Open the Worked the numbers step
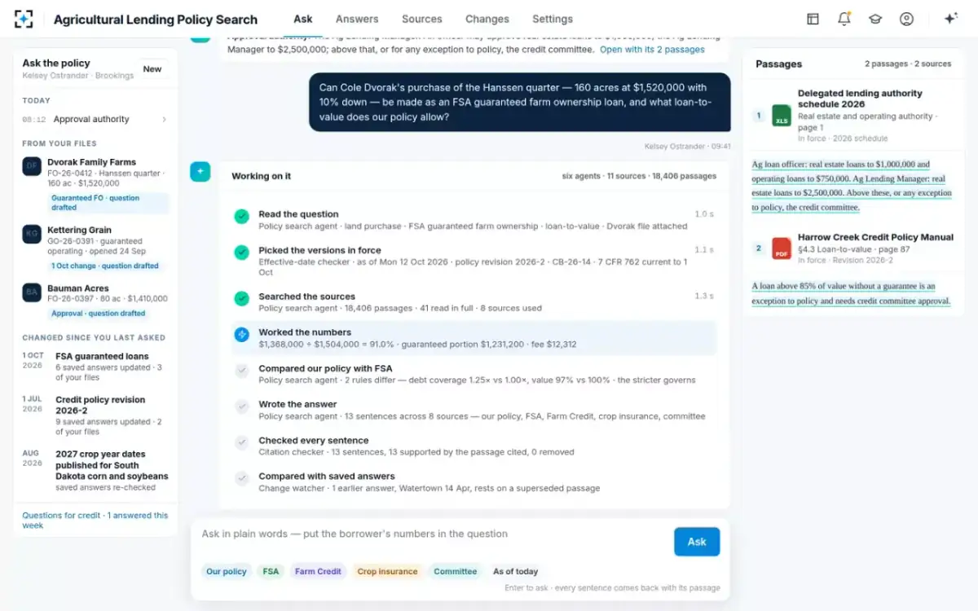Screen dimensions: 978x611 point(474,338)
